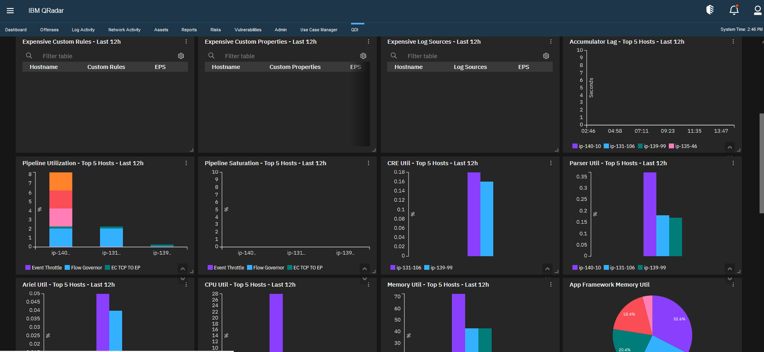This screenshot has height=352, width=764.
Task: Expand the Parser Util legend chevron
Action: click(730, 269)
